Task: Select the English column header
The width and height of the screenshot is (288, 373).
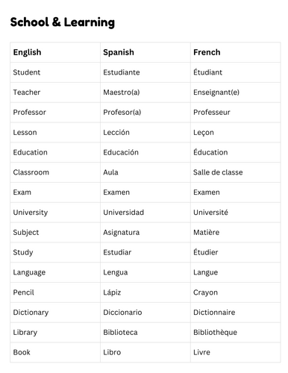Action: 55,52
